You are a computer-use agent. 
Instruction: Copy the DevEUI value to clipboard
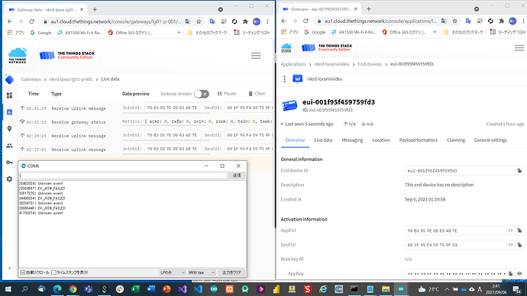click(519, 245)
